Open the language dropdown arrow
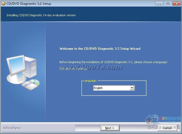 132,88
